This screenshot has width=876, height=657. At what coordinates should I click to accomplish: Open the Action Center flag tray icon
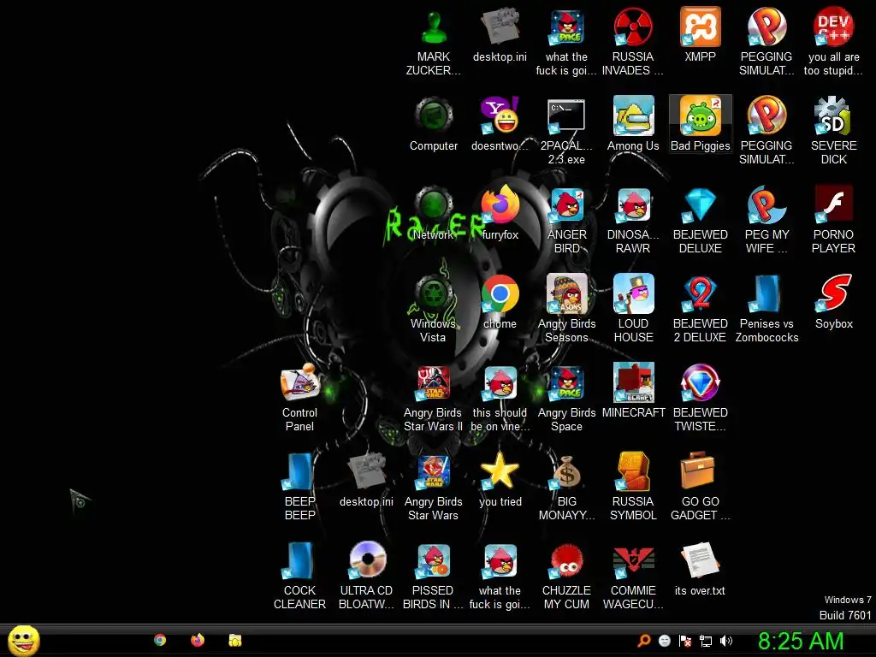click(x=685, y=641)
